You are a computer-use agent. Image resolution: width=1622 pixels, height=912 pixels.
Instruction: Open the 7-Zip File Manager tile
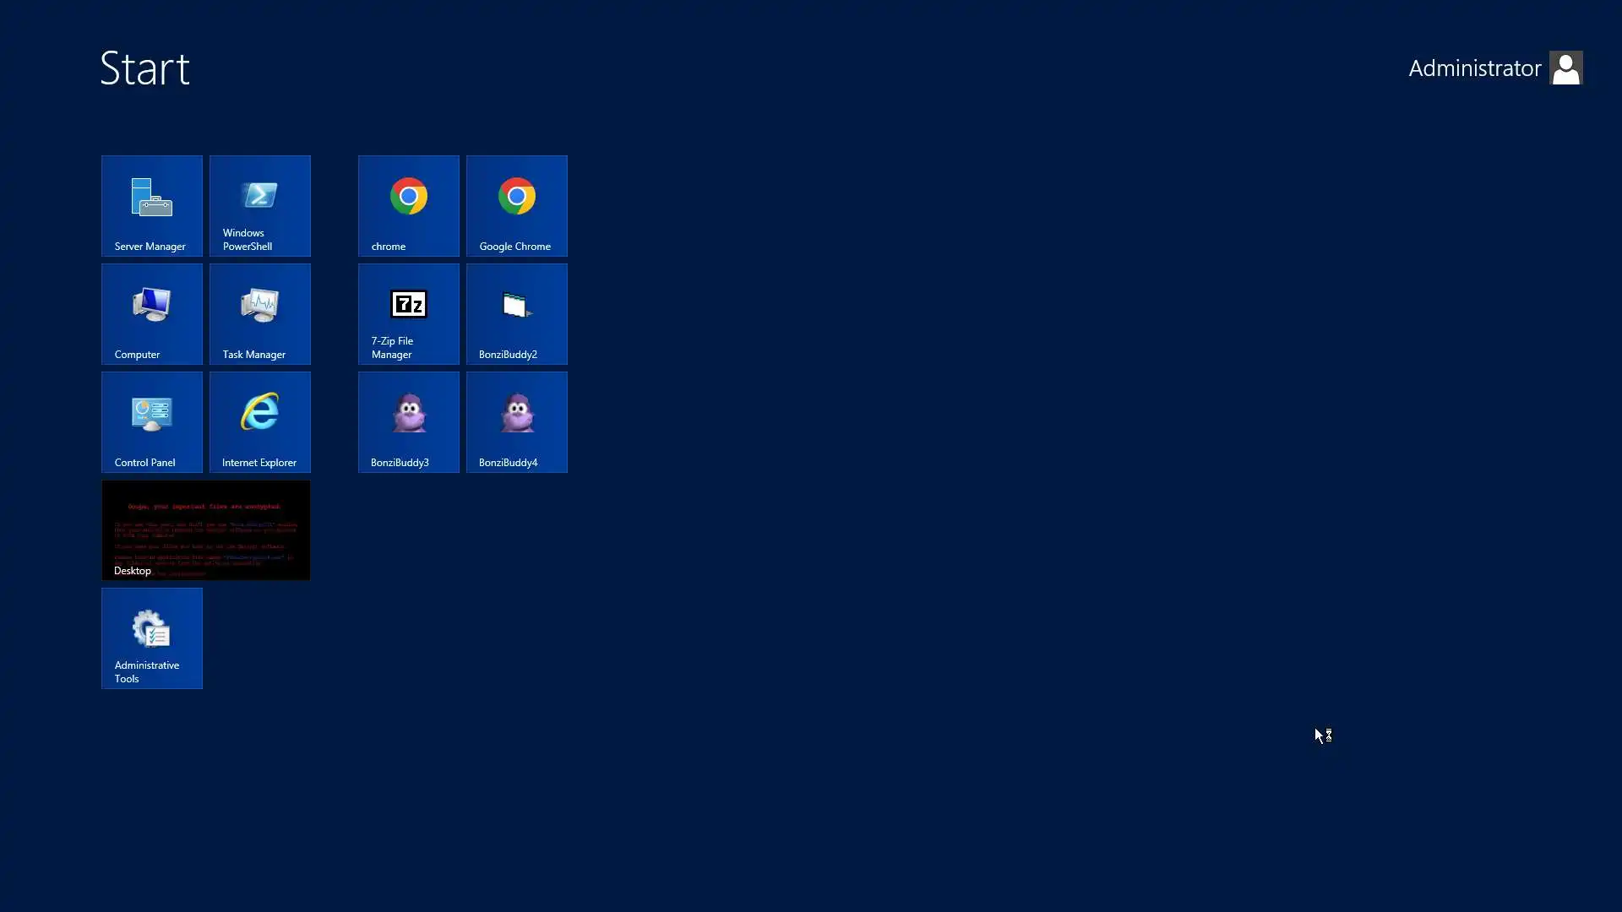[x=409, y=313]
